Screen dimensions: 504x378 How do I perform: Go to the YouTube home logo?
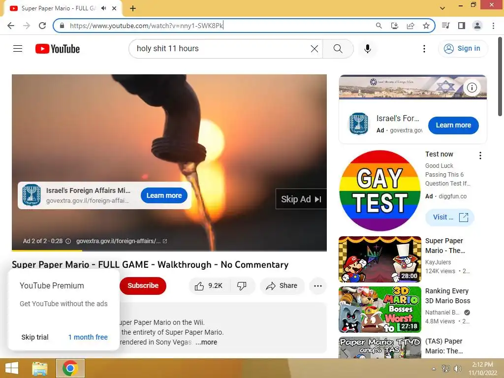pyautogui.click(x=58, y=49)
